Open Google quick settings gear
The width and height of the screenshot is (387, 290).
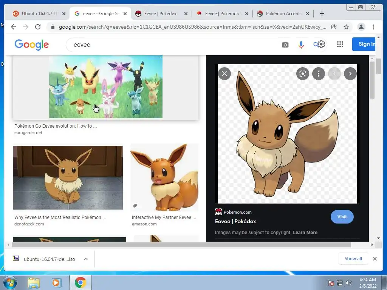(321, 44)
